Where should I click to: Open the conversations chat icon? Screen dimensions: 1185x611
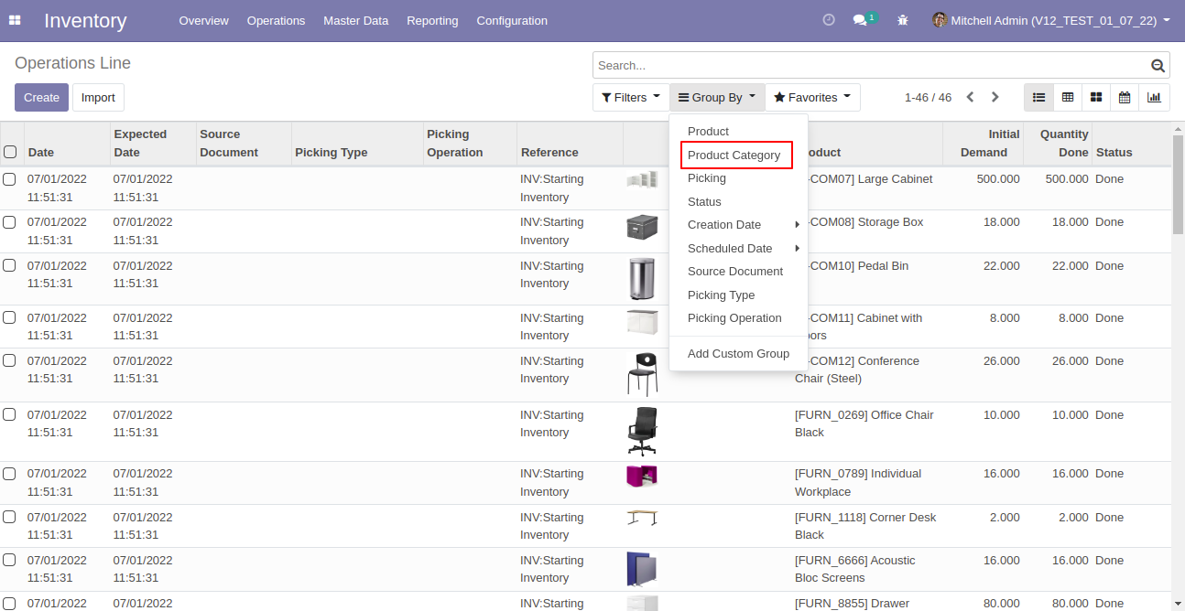(860, 20)
